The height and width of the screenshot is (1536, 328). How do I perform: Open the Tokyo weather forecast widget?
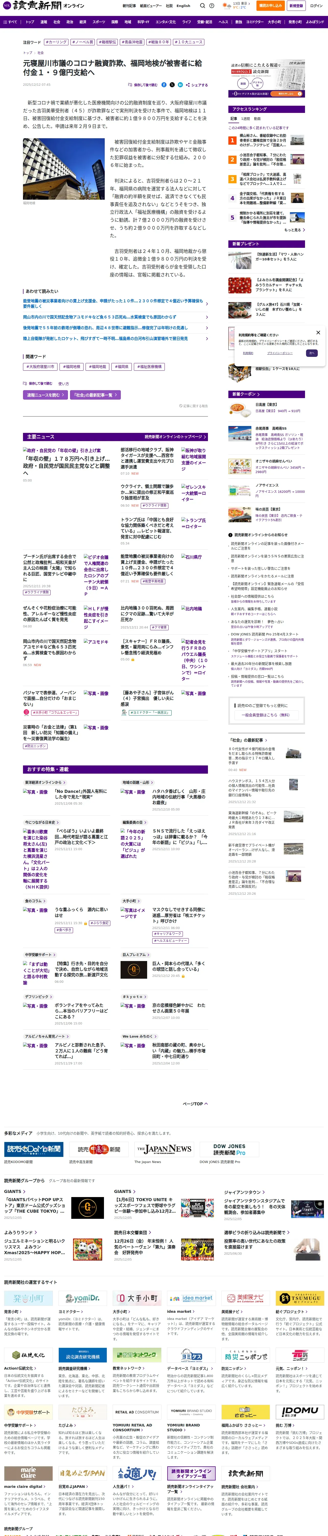click(236, 5)
